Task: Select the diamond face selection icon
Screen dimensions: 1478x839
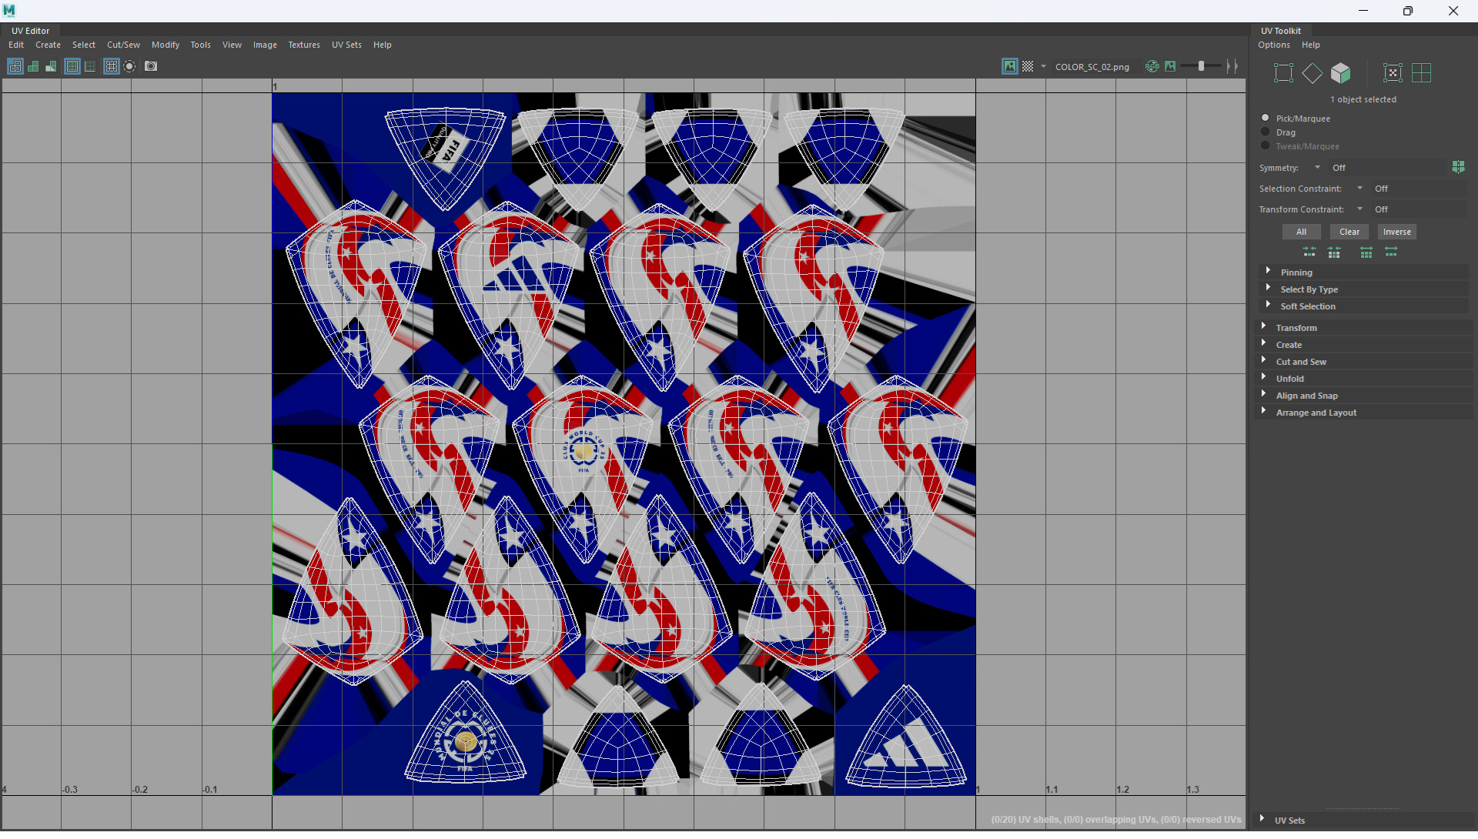Action: coord(1312,73)
